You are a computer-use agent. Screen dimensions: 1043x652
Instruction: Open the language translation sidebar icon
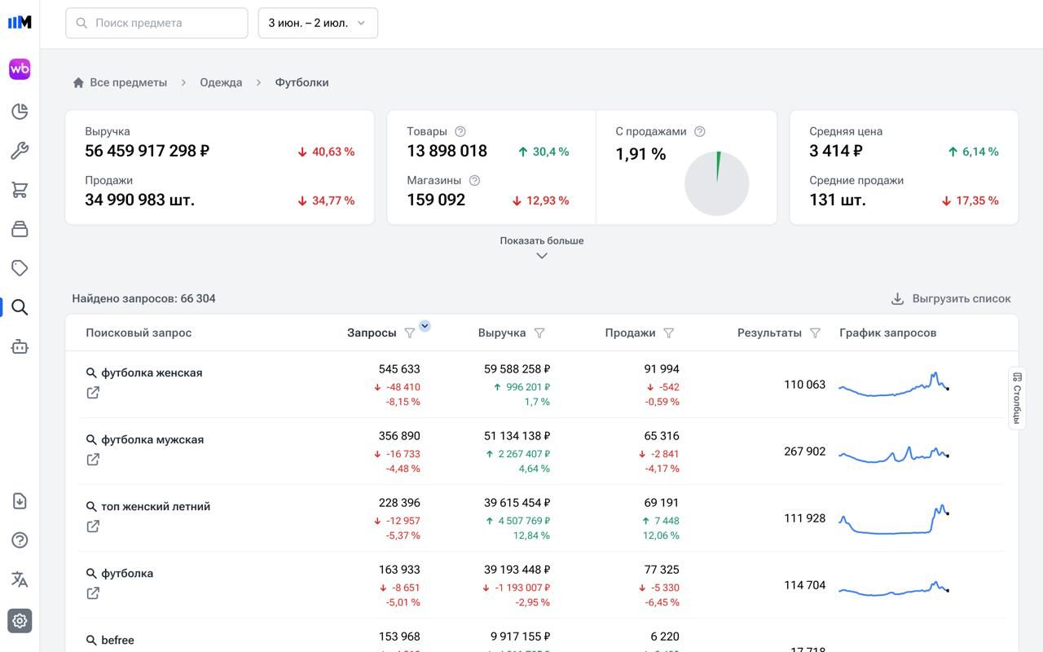click(x=20, y=579)
